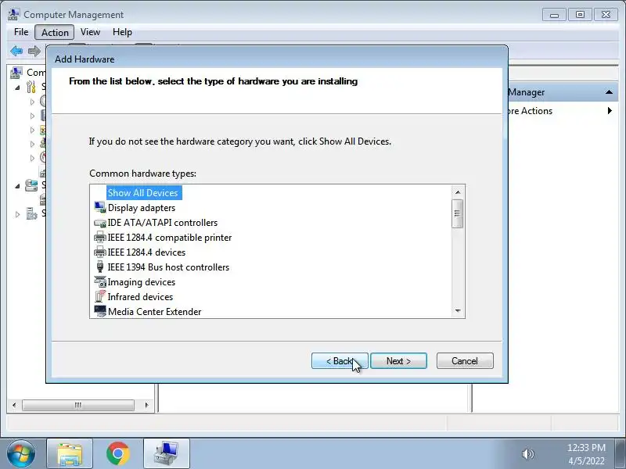The height and width of the screenshot is (469, 626).
Task: Click the Back arrow in Computer Management toolbar
Action: (16, 51)
